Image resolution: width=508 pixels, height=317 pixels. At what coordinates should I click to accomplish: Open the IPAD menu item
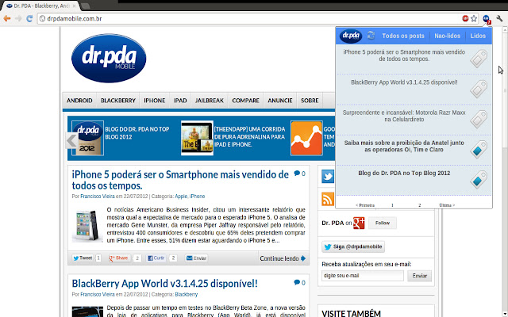coord(180,101)
